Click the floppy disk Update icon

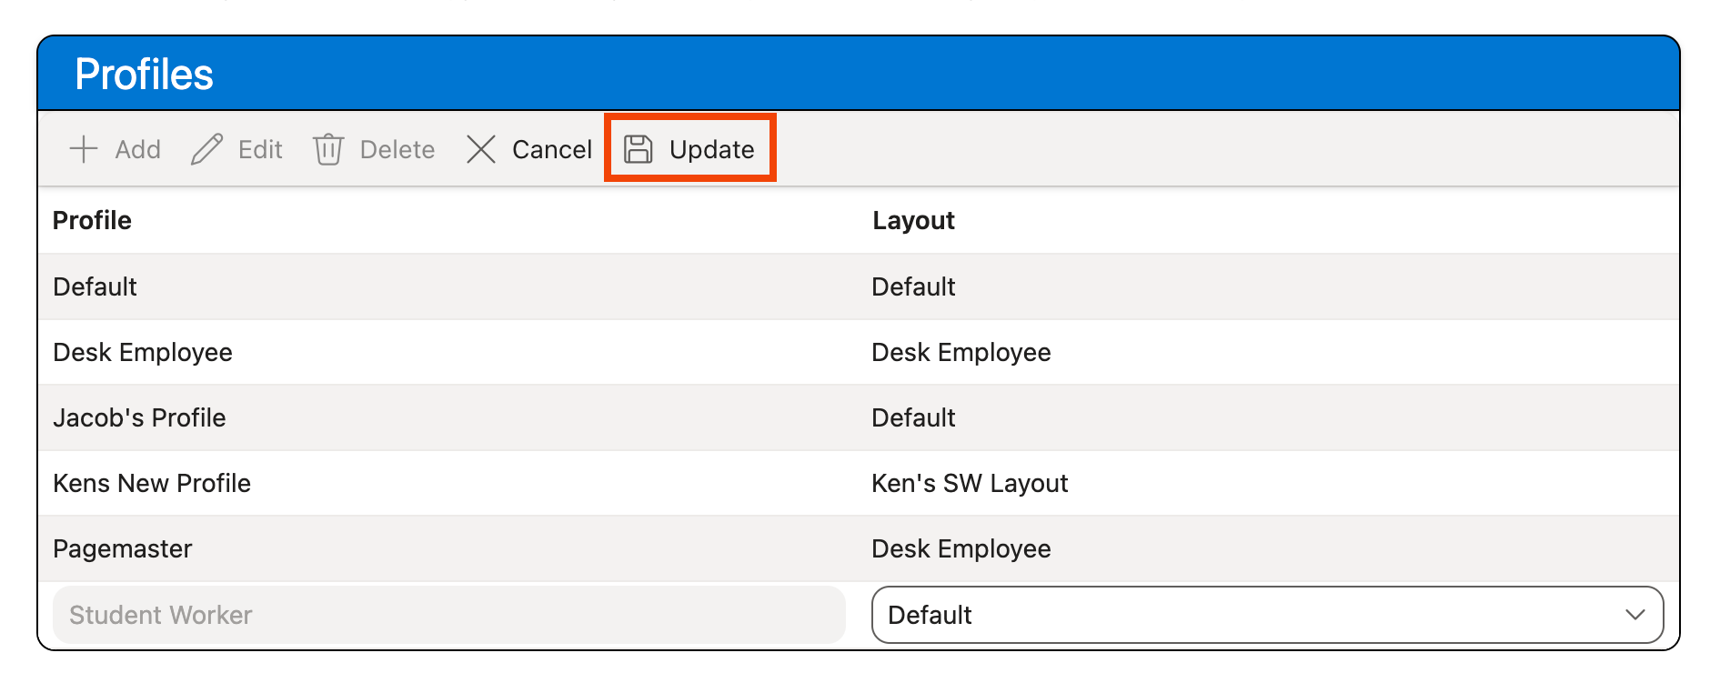(x=639, y=149)
